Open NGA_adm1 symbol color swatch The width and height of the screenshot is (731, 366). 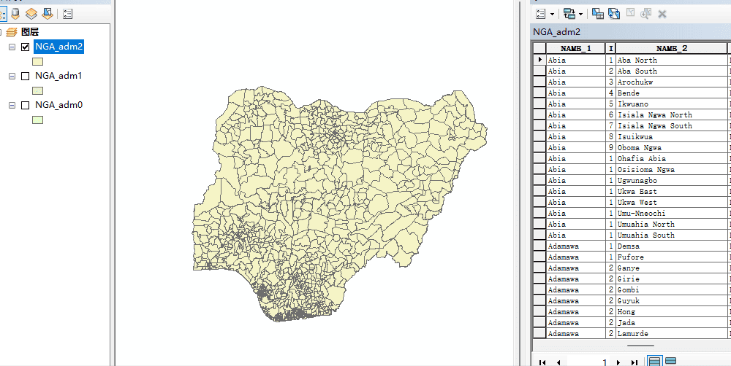coord(38,90)
